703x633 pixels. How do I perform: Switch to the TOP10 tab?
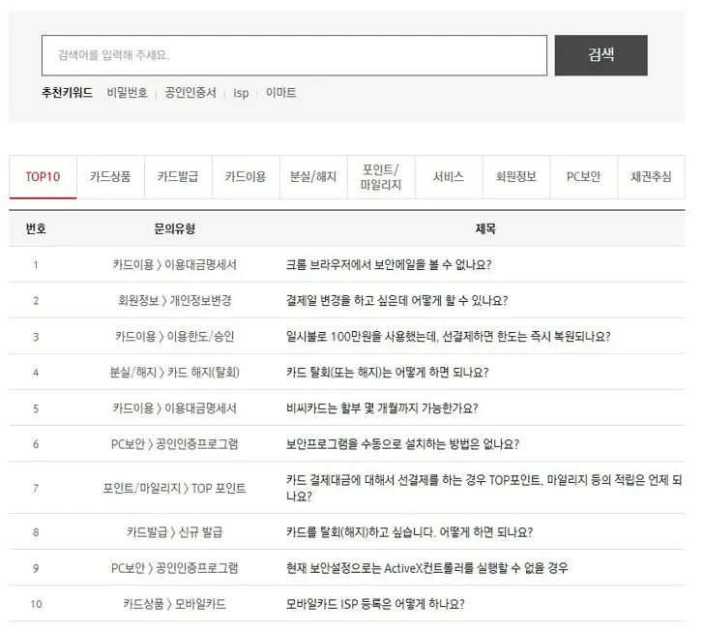pyautogui.click(x=43, y=177)
